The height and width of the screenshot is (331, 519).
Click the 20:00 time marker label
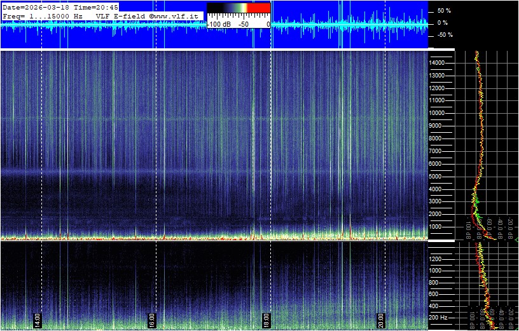click(381, 320)
